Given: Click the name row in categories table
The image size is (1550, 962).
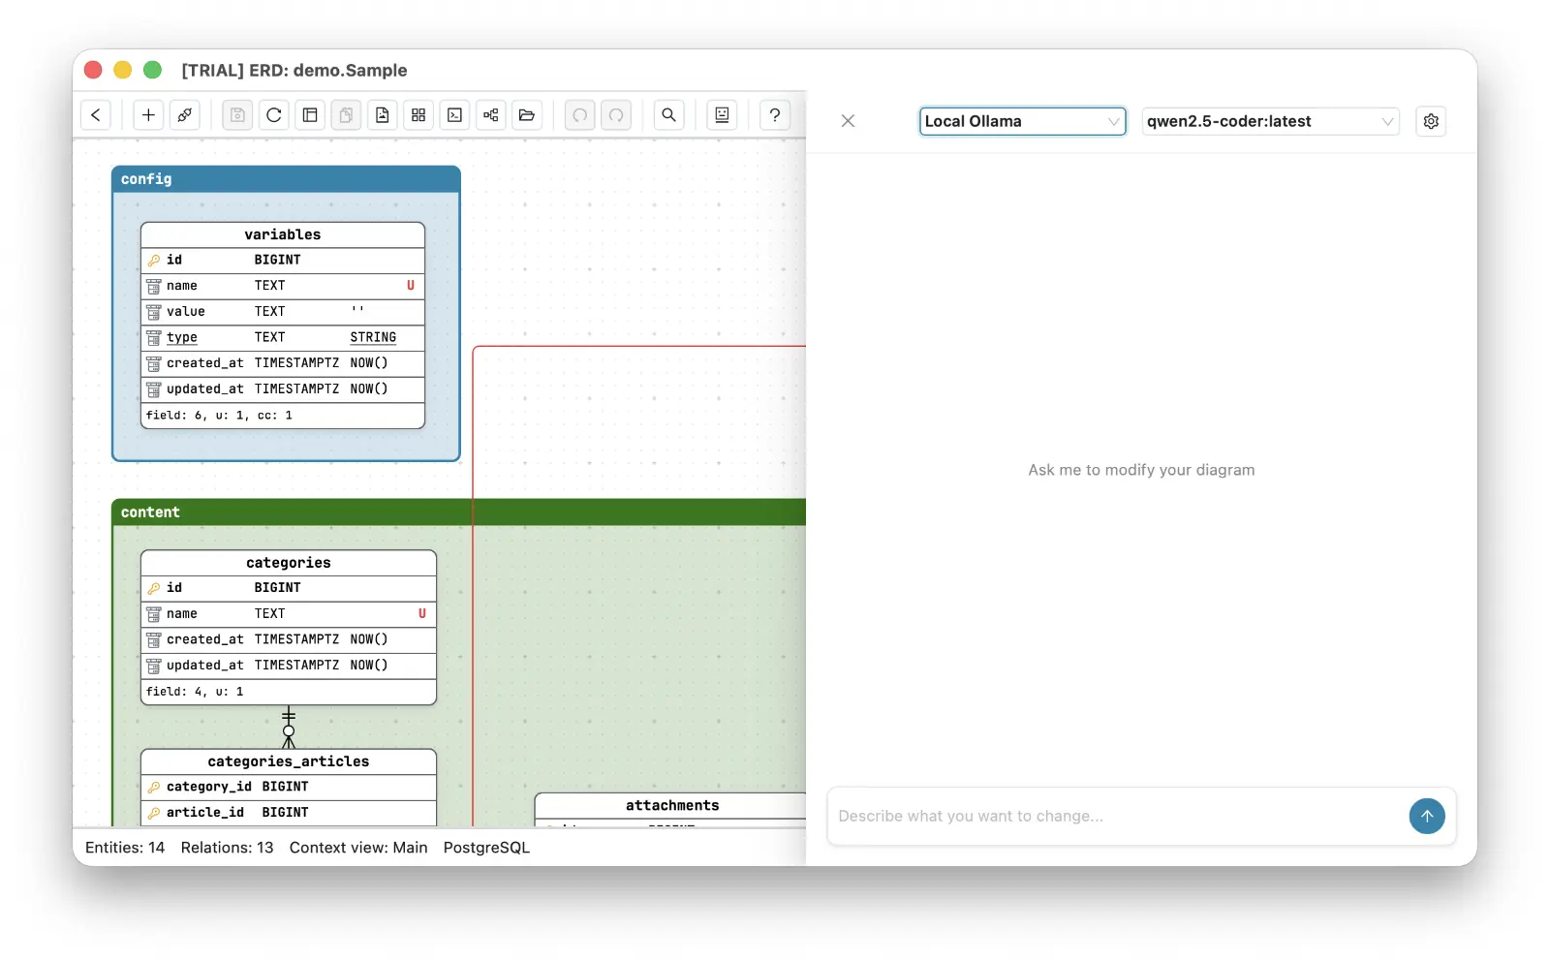Looking at the screenshot, I should (289, 614).
